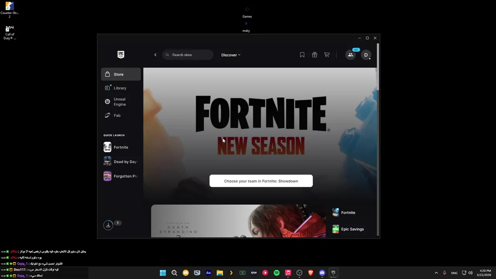Go back using the left chevron arrow

point(155,55)
